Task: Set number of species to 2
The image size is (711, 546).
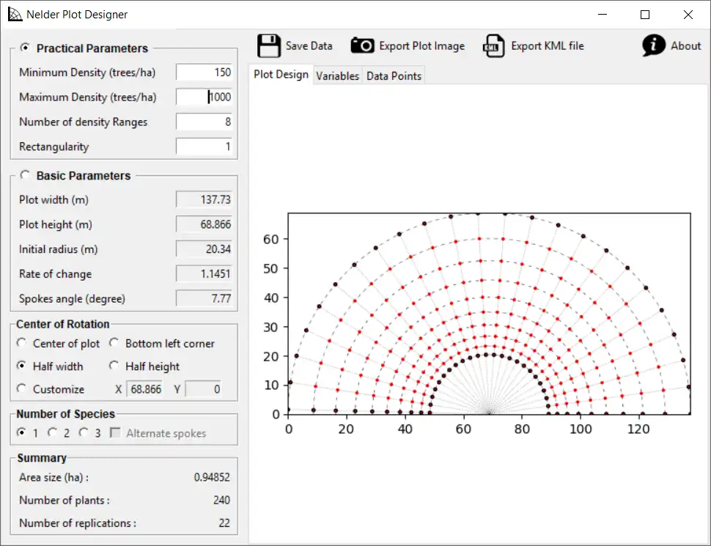Action: coord(53,432)
